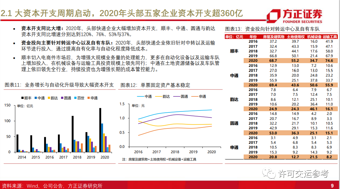The image size is (340, 189).
Task: Click the page number 9
Action: coord(332,186)
